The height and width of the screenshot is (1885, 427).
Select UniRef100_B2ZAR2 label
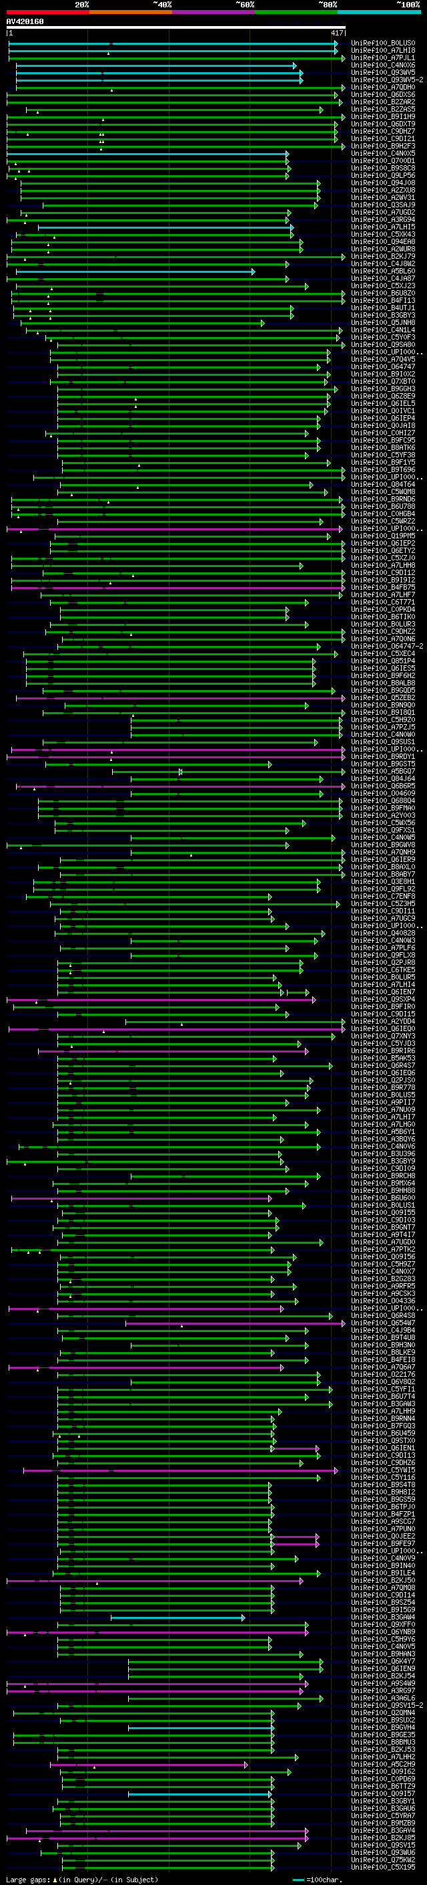(x=383, y=102)
